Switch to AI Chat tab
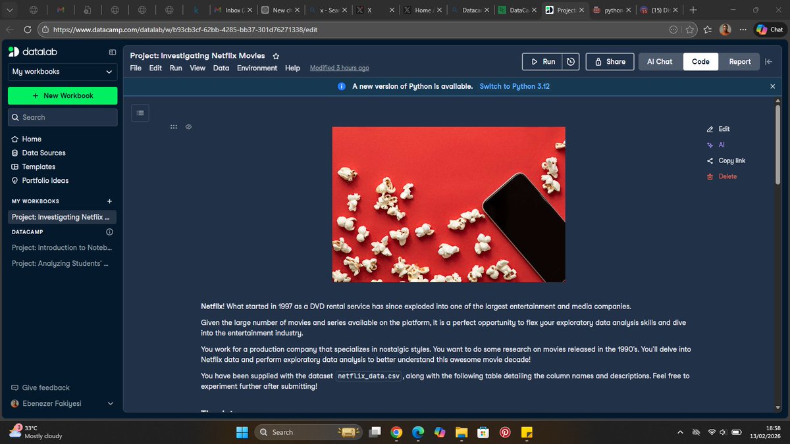The height and width of the screenshot is (444, 790). point(660,61)
